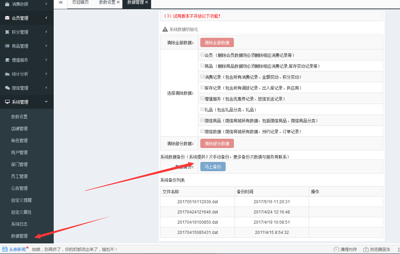Switch to the 欢迎首页 tab

(x=80, y=2)
